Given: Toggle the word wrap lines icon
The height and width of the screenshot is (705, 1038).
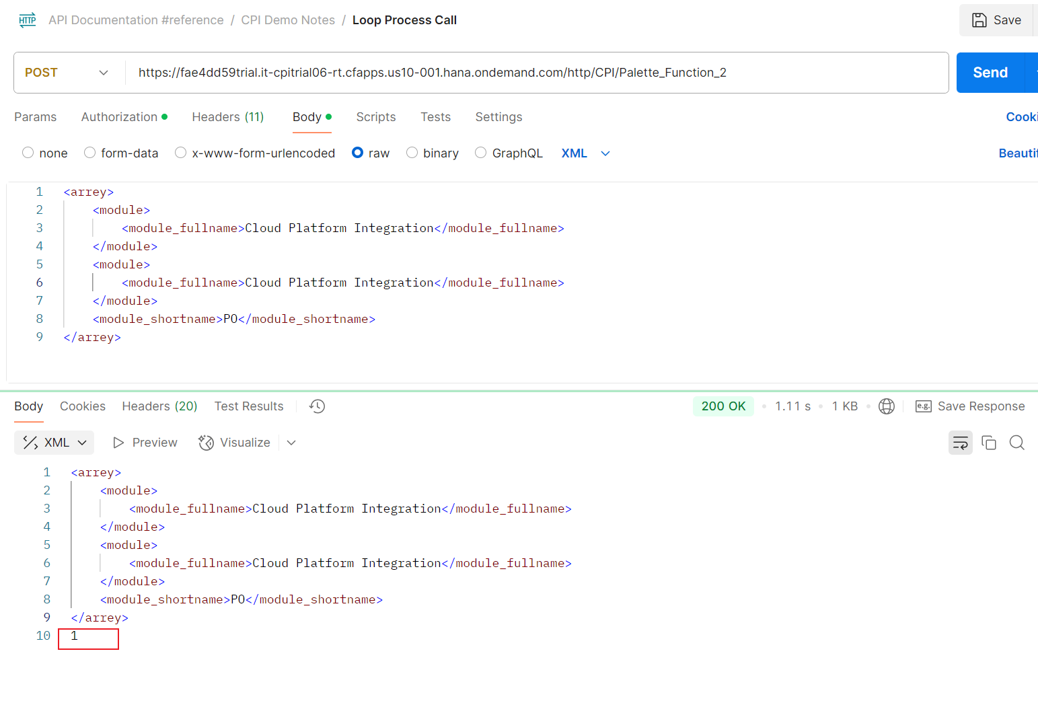Looking at the screenshot, I should (961, 443).
